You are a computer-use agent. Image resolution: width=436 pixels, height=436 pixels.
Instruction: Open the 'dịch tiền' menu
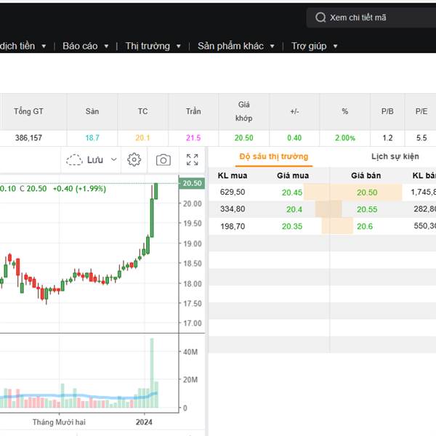pyautogui.click(x=17, y=46)
